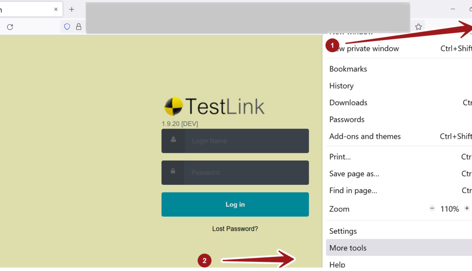Open the Bookmarks menu entry

point(399,69)
